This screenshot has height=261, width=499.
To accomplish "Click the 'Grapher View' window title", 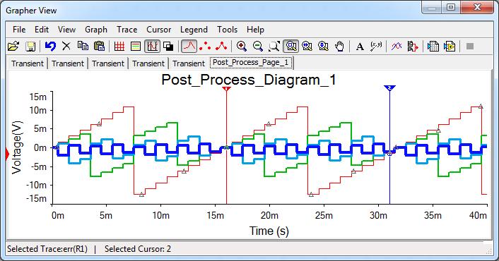I will (x=31, y=11).
